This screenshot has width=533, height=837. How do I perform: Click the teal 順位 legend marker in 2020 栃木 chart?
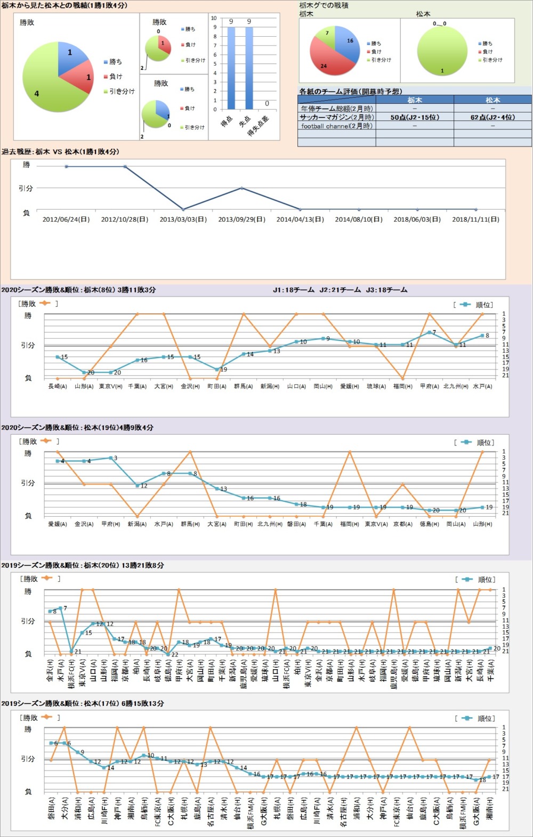pyautogui.click(x=465, y=305)
